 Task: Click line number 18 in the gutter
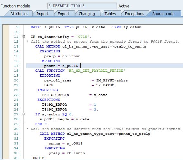(16, 70)
